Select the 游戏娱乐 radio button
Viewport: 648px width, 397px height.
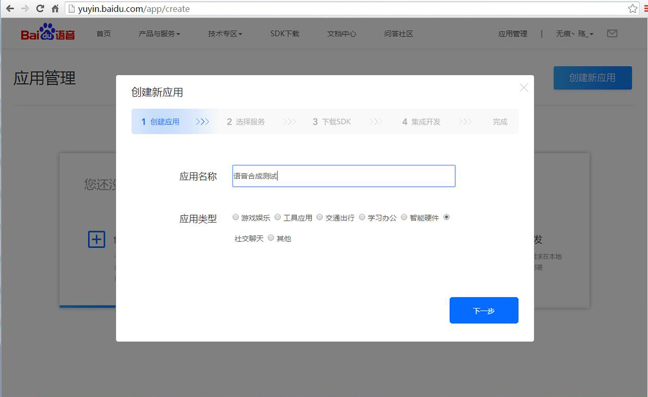pyautogui.click(x=236, y=217)
